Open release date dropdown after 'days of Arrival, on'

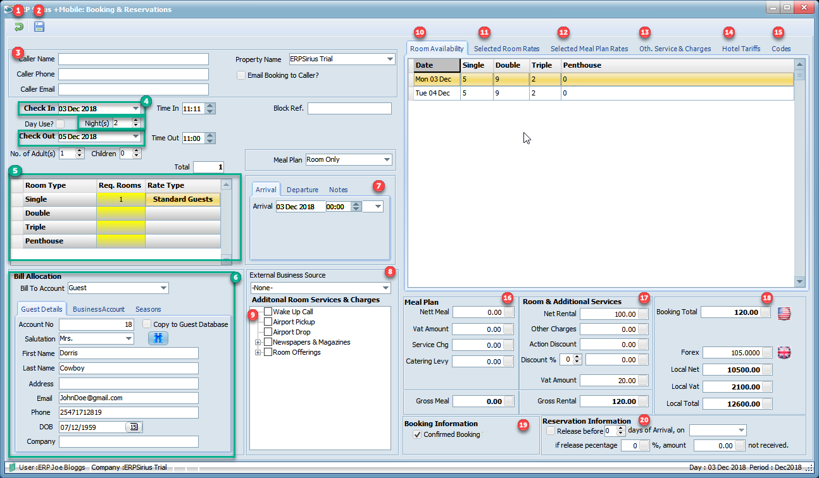[742, 431]
